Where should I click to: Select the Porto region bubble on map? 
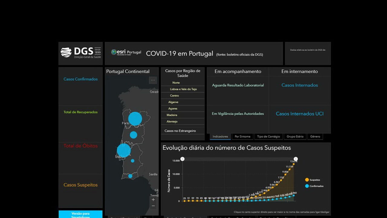tap(135, 119)
